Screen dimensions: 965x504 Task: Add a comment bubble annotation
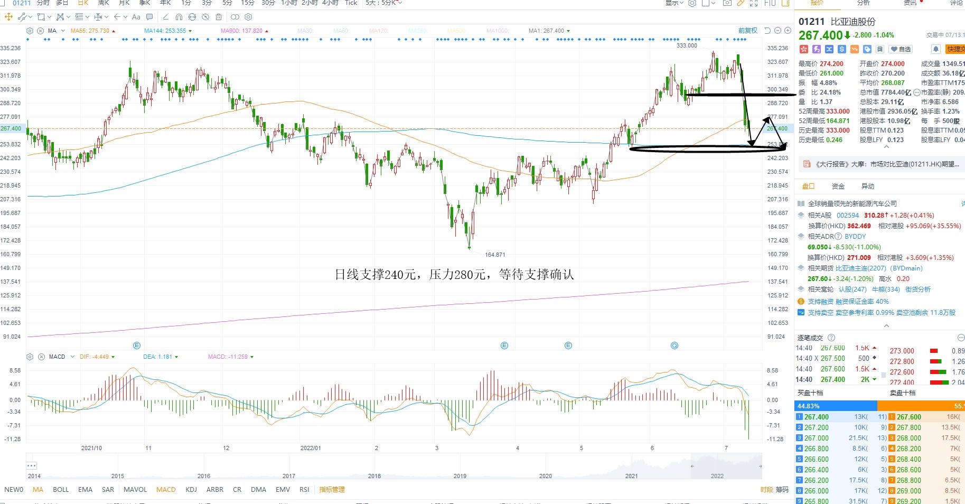click(149, 17)
